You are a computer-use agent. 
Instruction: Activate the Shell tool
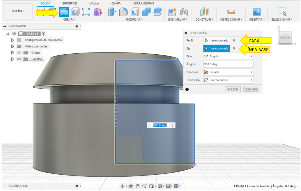click(135, 12)
